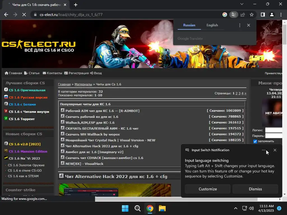
Task: Bookmark this tab with the star icon
Action: click(x=252, y=15)
